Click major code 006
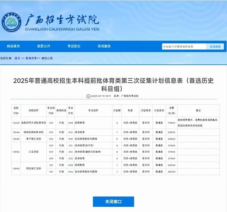227x212 pixels. (71, 172)
